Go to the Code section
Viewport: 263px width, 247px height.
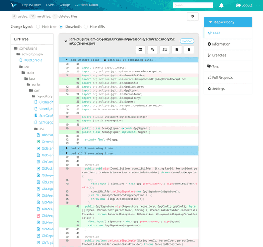(228, 33)
